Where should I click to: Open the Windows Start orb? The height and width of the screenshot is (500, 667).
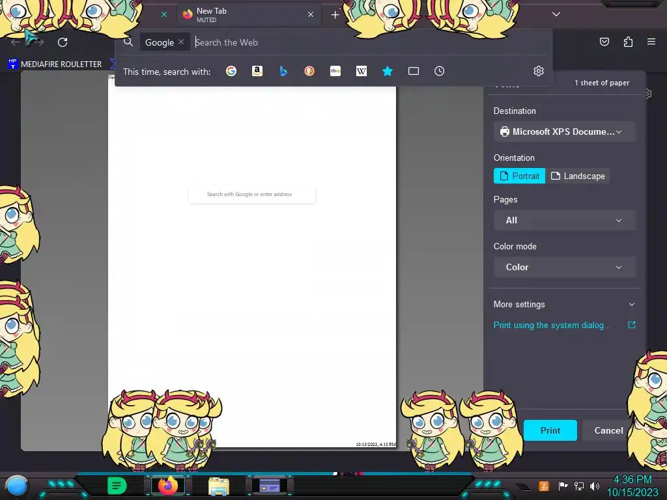[17, 486]
